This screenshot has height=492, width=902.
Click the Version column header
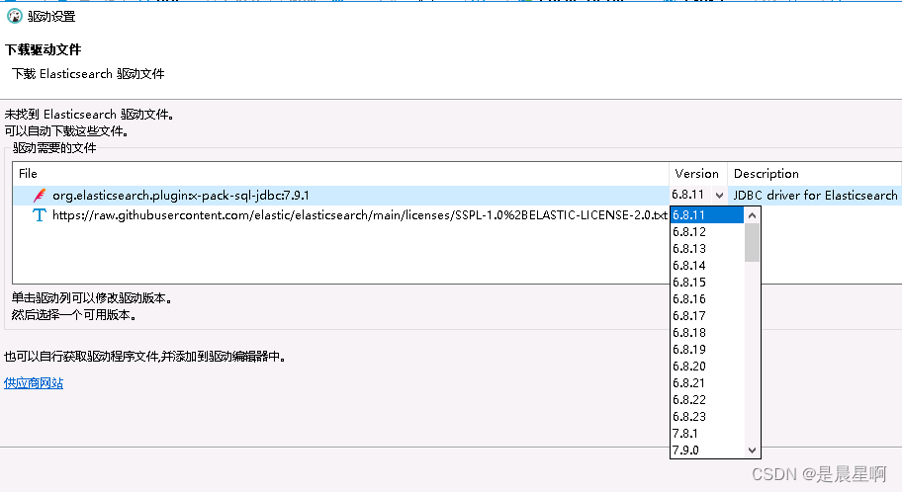(x=698, y=174)
